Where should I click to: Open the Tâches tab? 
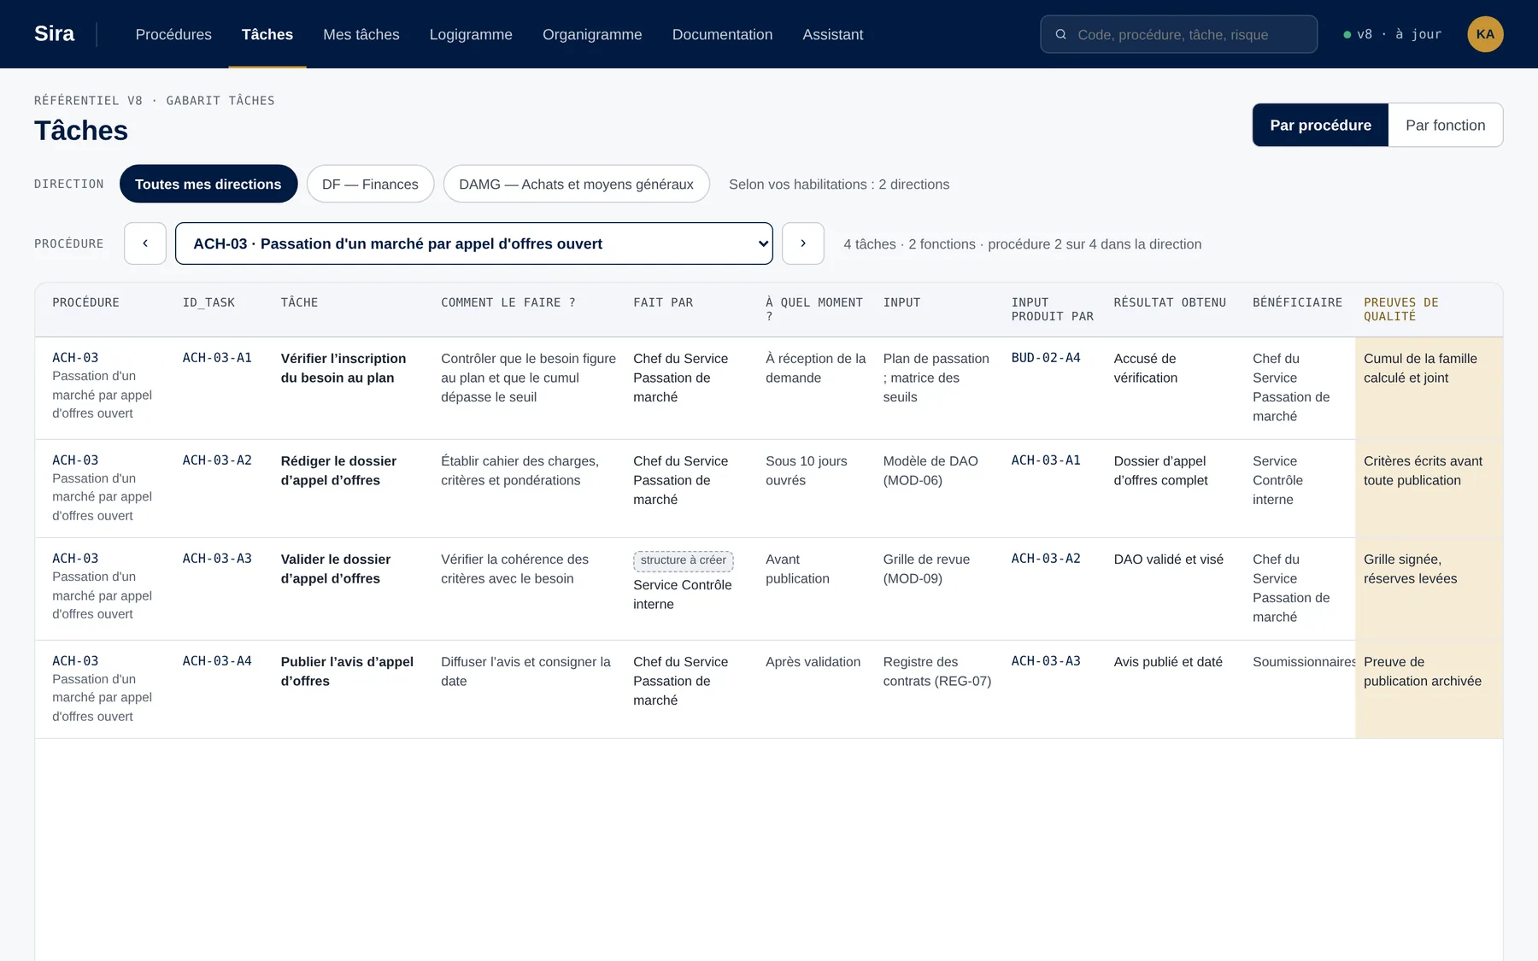click(267, 34)
